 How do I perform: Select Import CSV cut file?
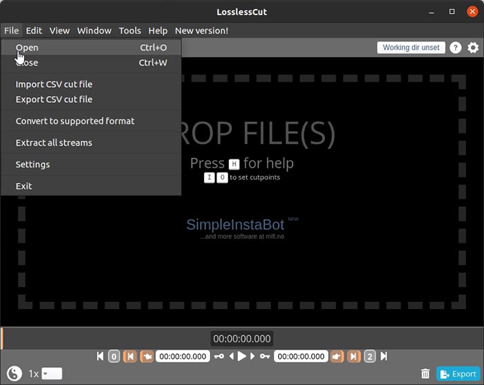pyautogui.click(x=91, y=84)
